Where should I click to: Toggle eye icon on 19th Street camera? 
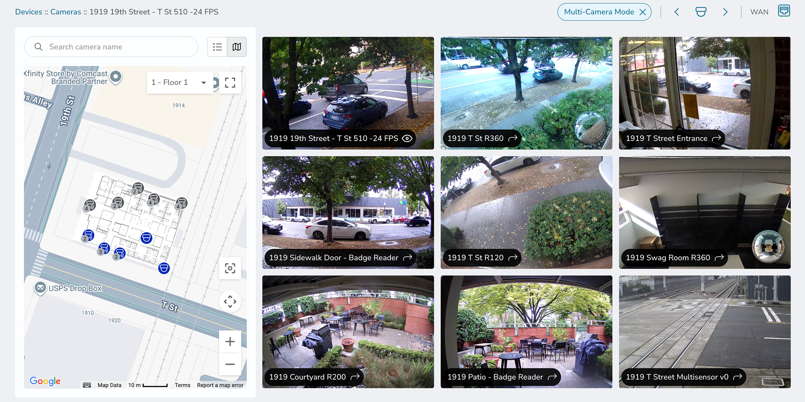tap(407, 138)
